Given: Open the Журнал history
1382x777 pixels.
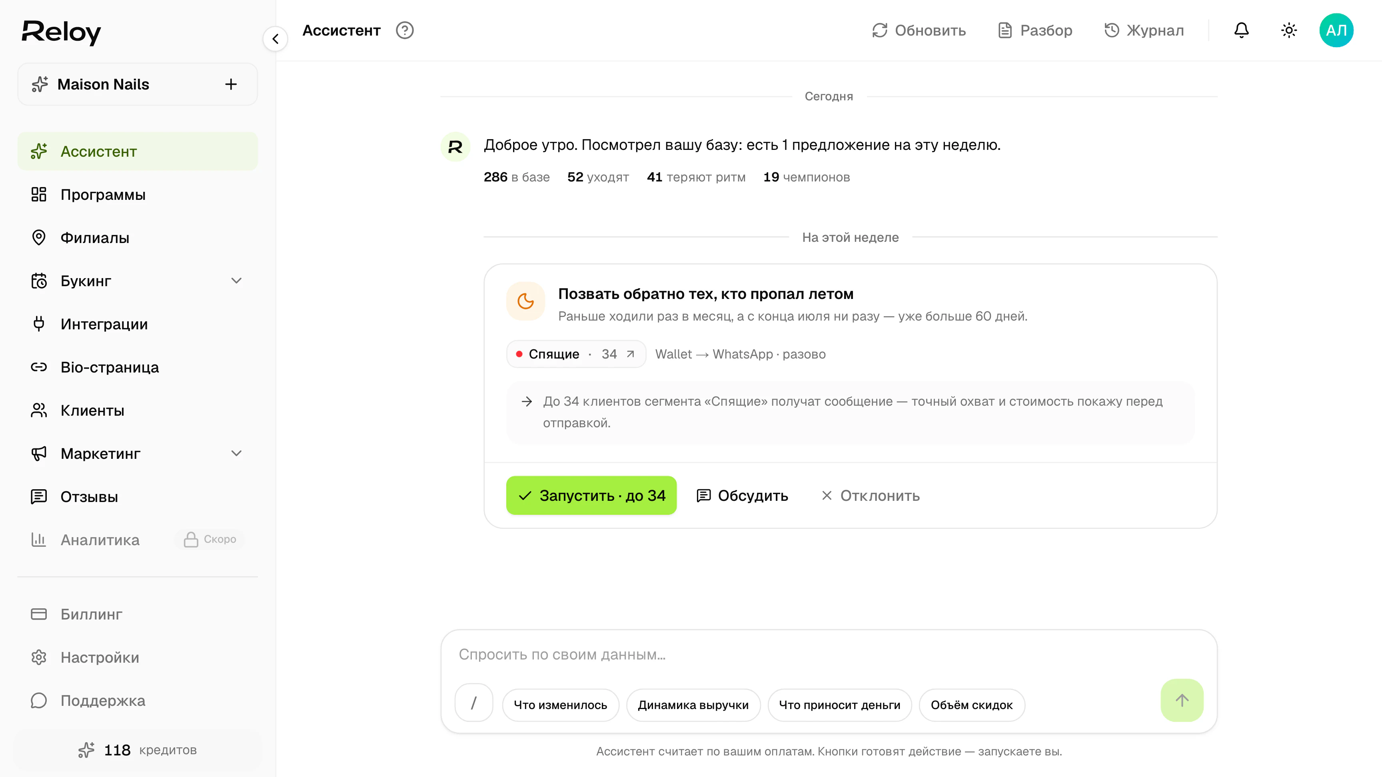Looking at the screenshot, I should click(x=1144, y=30).
